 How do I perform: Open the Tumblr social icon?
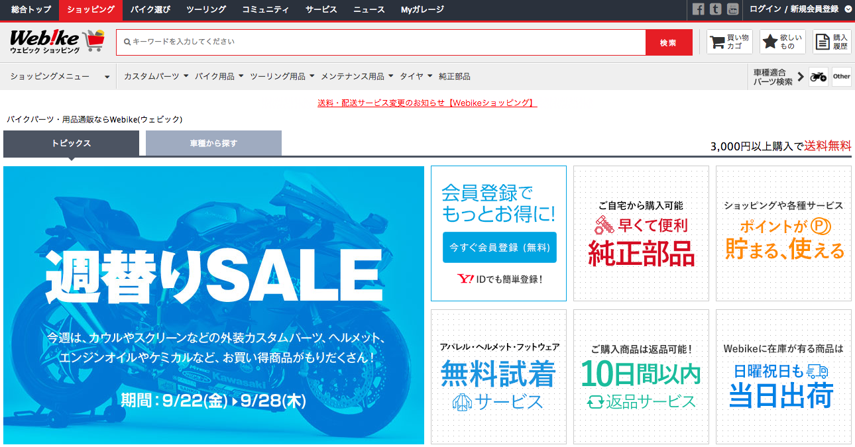click(x=715, y=9)
